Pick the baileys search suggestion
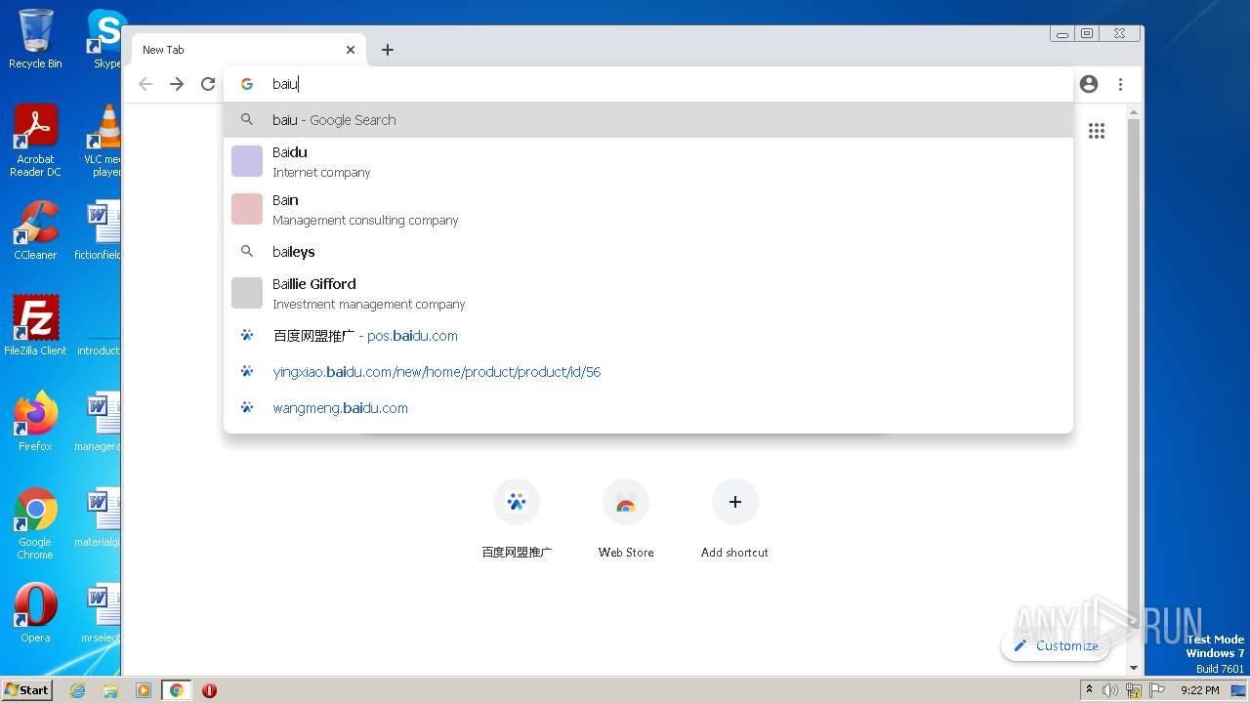Screen dimensions: 1250x703 648,252
